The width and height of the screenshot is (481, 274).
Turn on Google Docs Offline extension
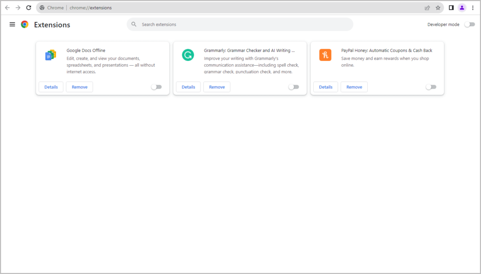(x=156, y=87)
